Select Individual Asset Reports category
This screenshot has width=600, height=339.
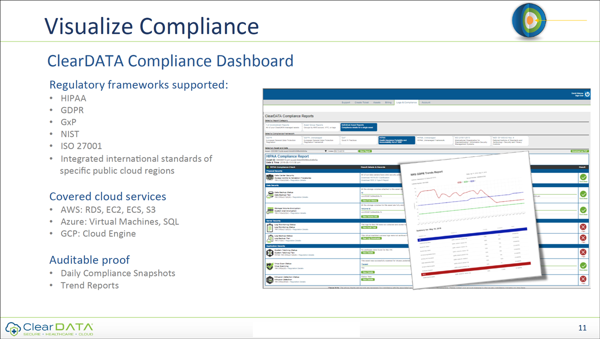(x=358, y=127)
